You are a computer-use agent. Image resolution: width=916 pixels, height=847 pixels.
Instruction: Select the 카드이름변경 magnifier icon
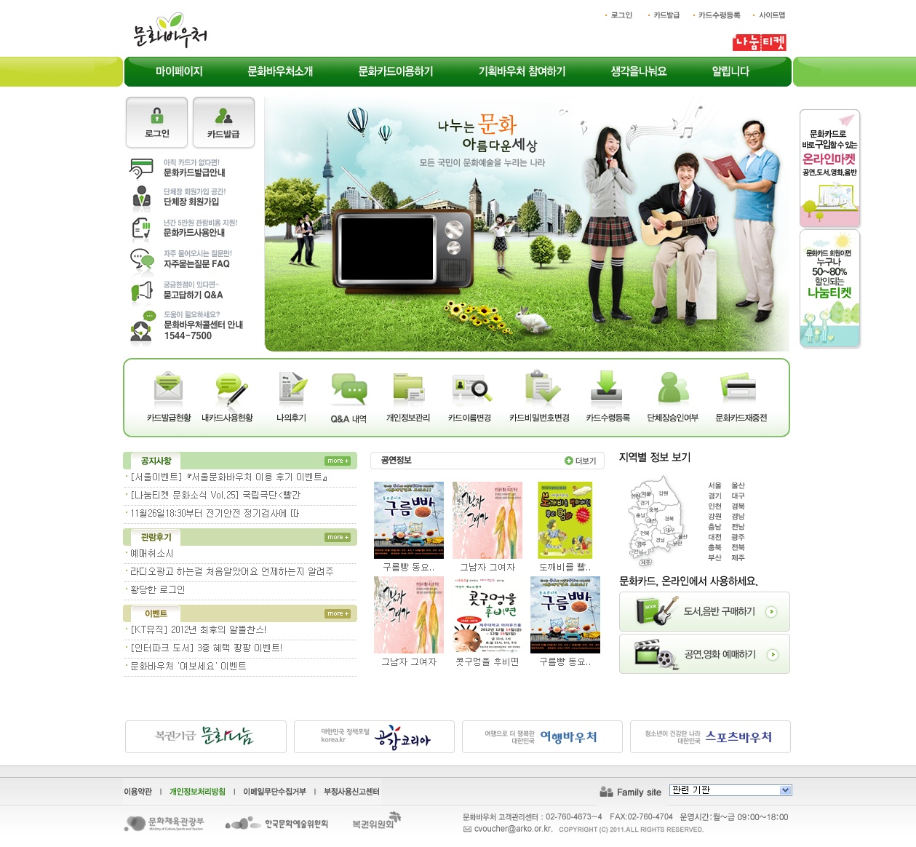471,389
